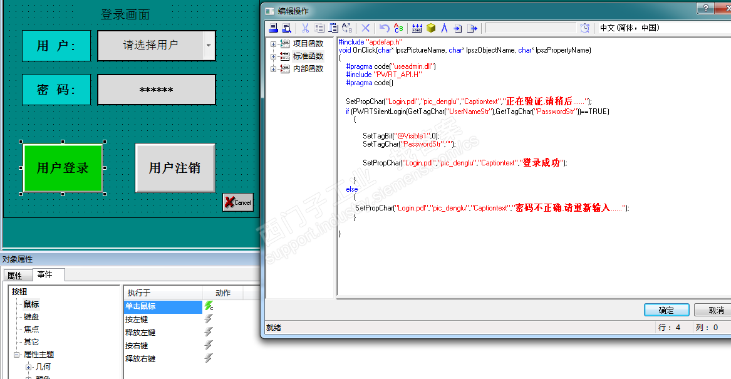Click the 执行于 column header

coord(163,293)
